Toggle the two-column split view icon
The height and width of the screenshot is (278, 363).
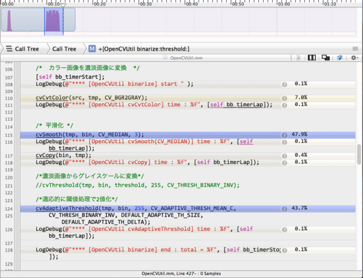(x=312, y=58)
